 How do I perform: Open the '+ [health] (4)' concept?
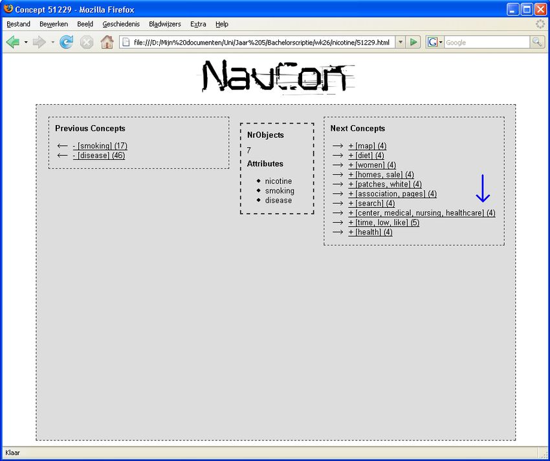[370, 232]
